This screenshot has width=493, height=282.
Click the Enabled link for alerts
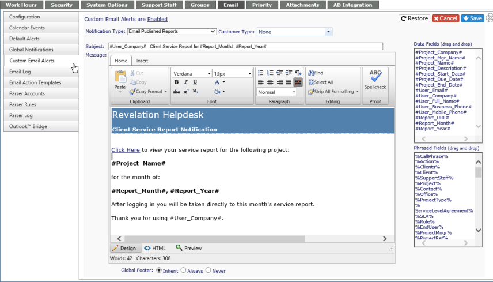(x=157, y=19)
